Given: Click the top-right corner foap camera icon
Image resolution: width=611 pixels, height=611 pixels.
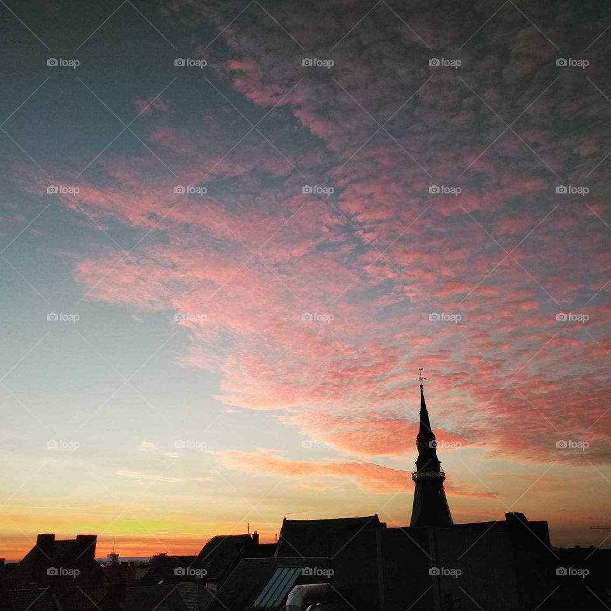Looking at the screenshot, I should [x=561, y=64].
